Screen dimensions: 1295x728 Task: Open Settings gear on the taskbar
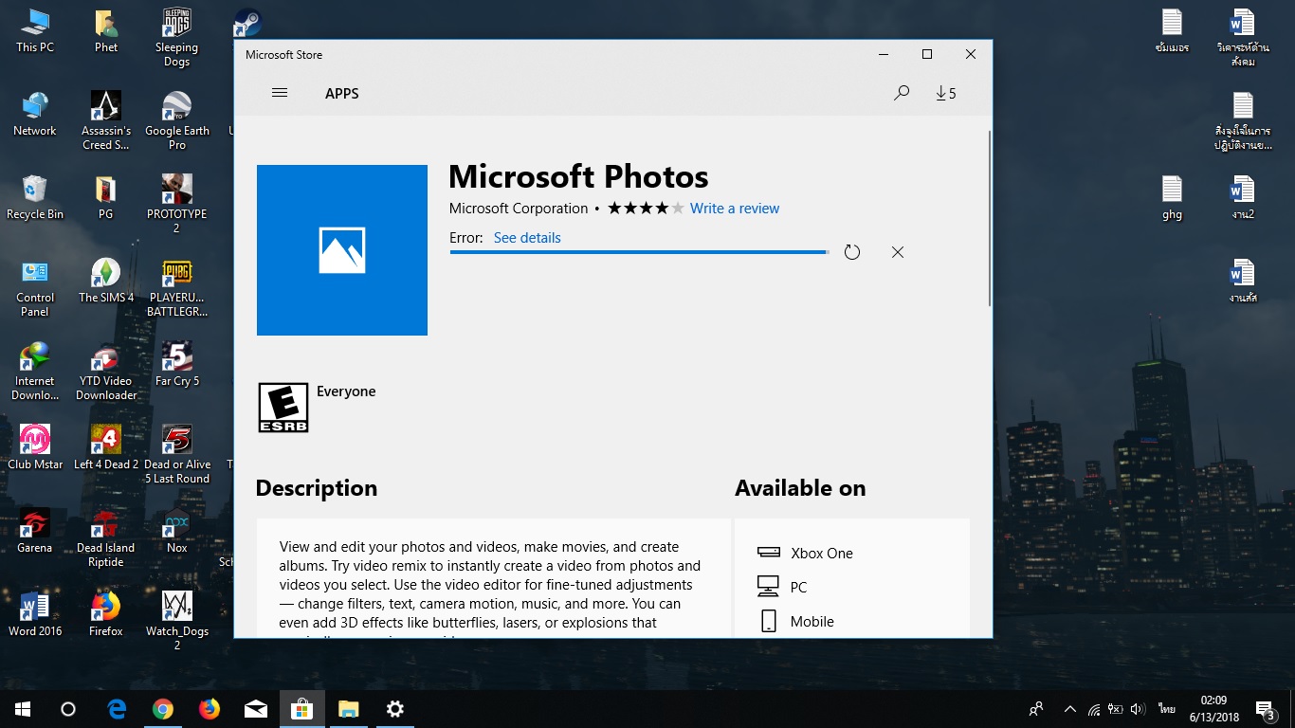point(395,709)
